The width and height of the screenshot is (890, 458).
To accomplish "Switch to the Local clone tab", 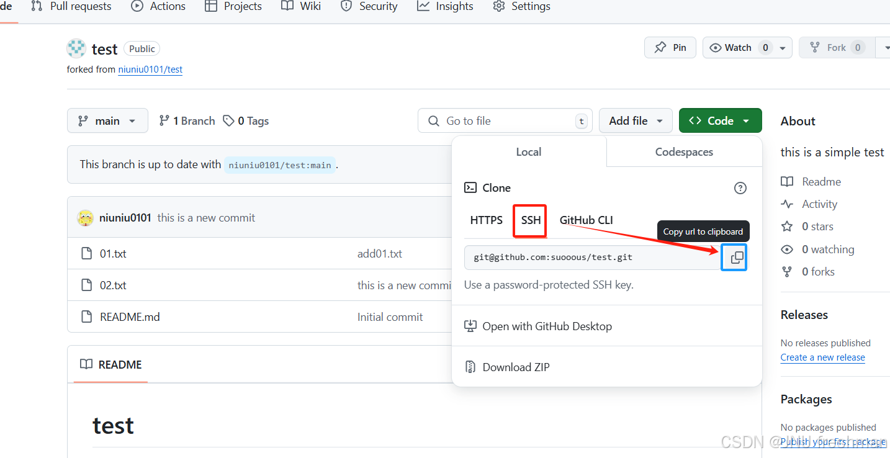I will 529,152.
